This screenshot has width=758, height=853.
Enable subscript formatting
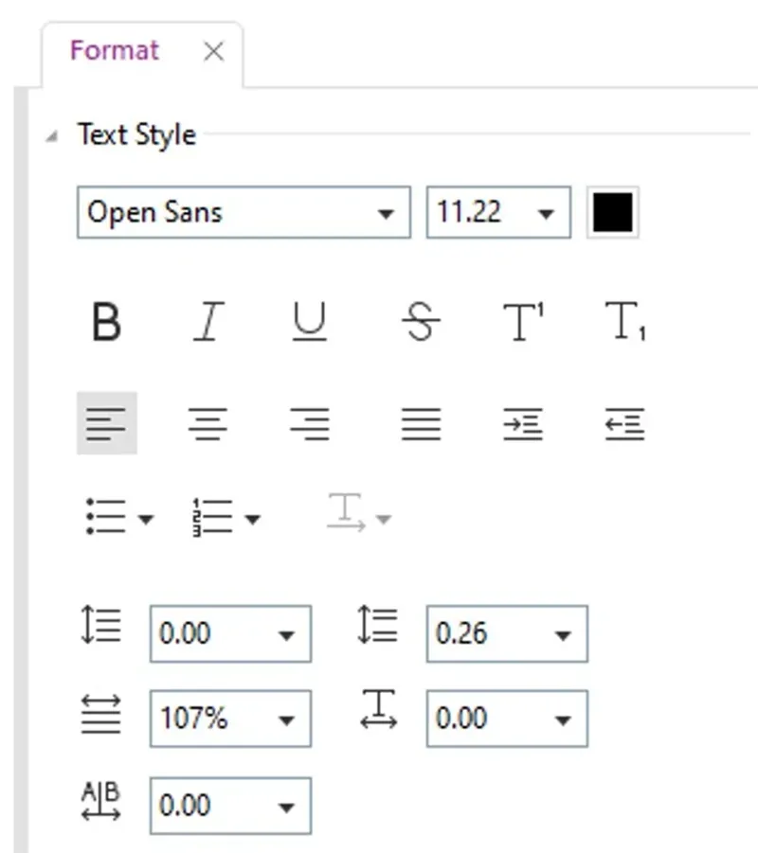(x=623, y=323)
